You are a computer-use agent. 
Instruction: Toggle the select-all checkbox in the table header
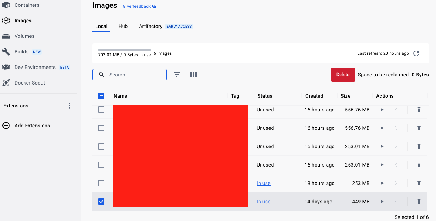pos(101,96)
